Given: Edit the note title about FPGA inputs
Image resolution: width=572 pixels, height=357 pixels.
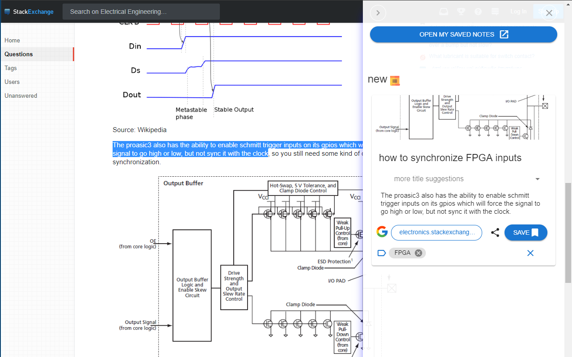Looking at the screenshot, I should pyautogui.click(x=450, y=158).
